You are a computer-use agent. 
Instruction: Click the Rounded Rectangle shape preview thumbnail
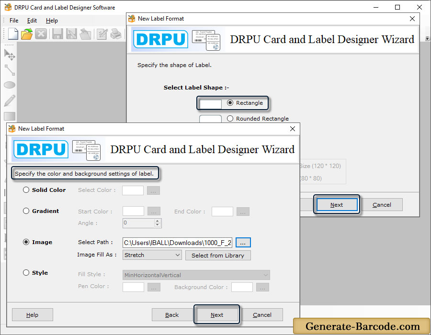(210, 119)
